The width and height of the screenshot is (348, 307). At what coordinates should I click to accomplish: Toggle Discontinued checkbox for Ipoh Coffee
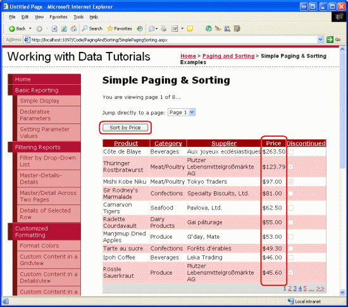pos(290,258)
